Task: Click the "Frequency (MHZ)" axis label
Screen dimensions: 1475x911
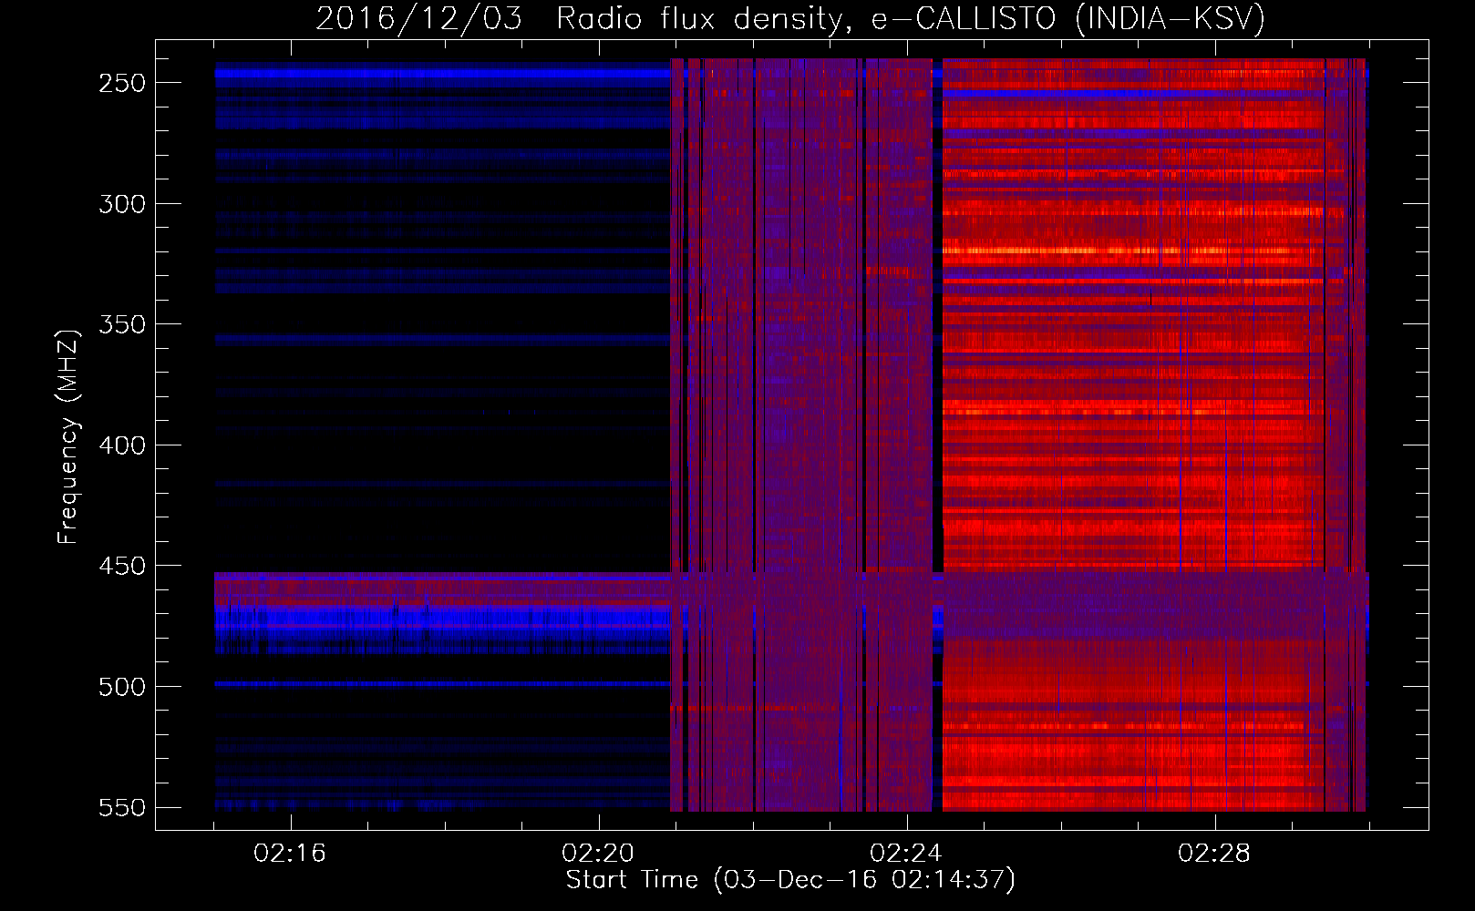Action: click(68, 436)
